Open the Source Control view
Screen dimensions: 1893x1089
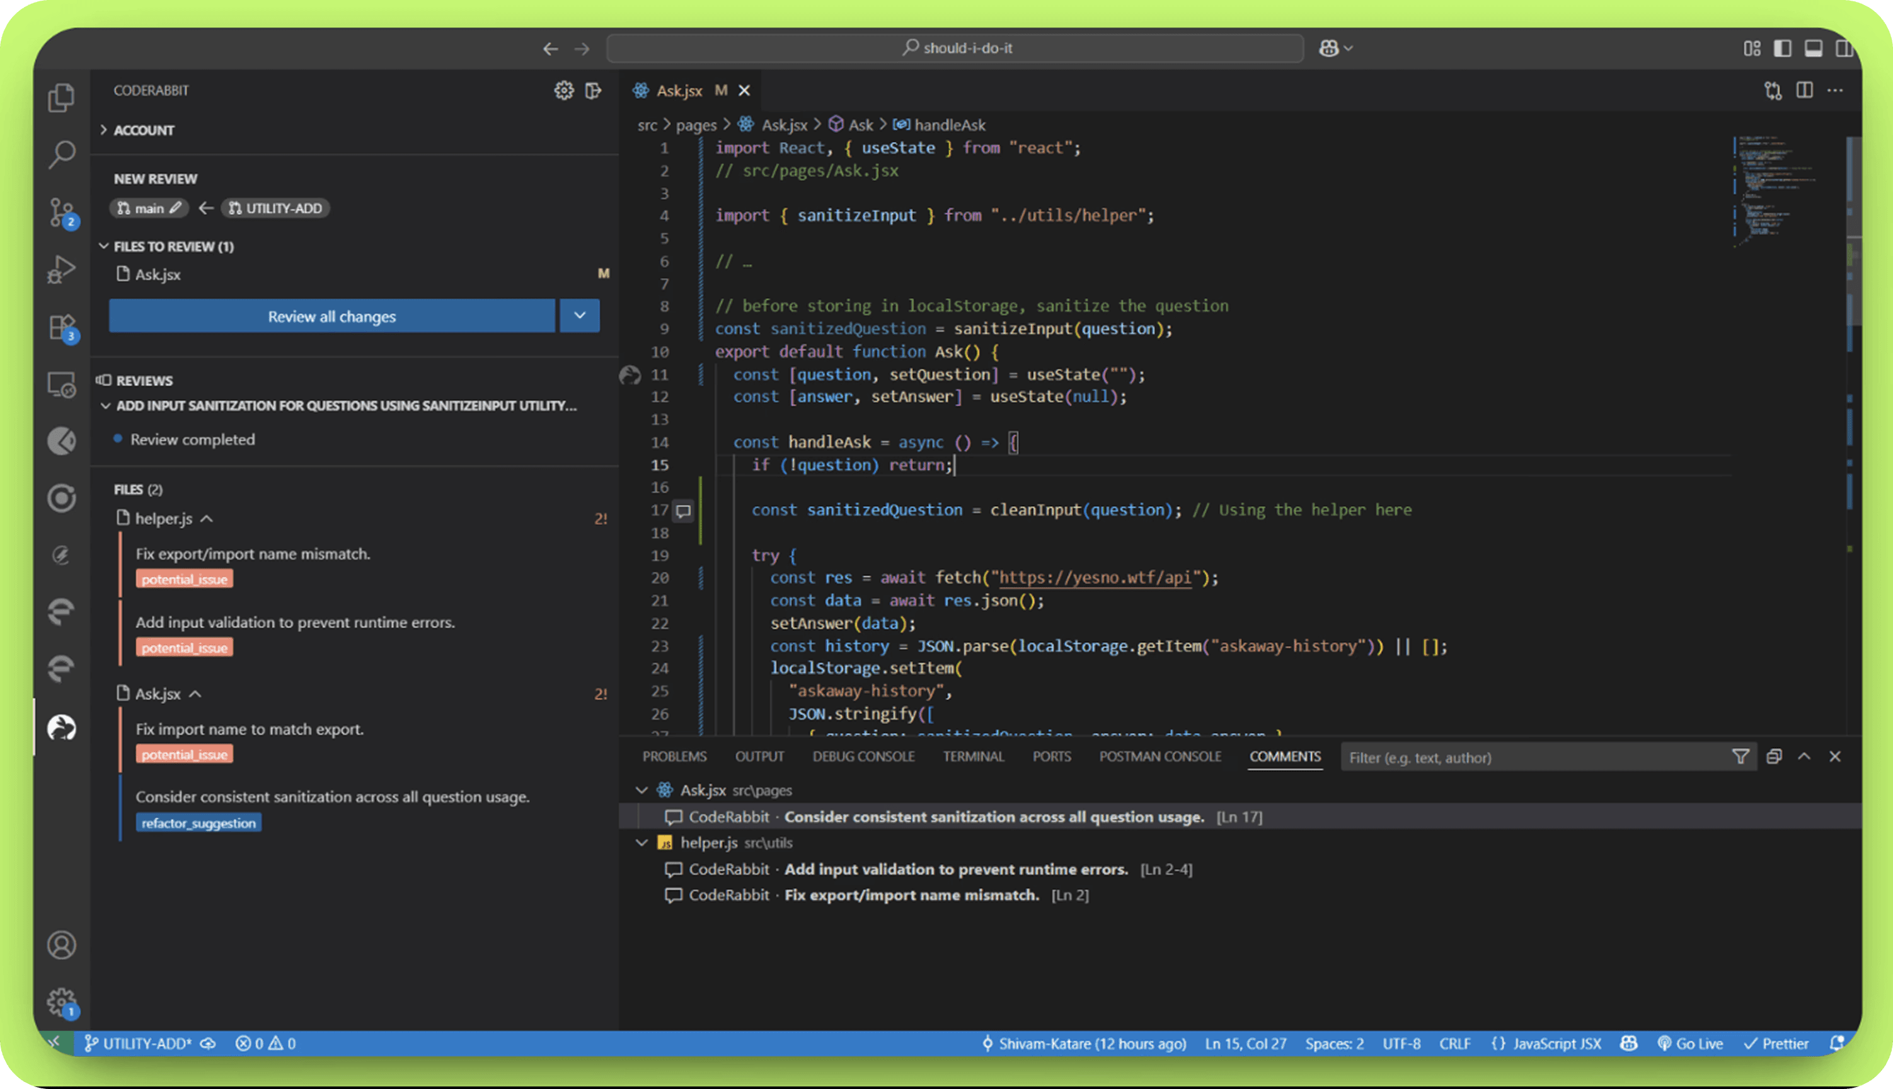(61, 212)
